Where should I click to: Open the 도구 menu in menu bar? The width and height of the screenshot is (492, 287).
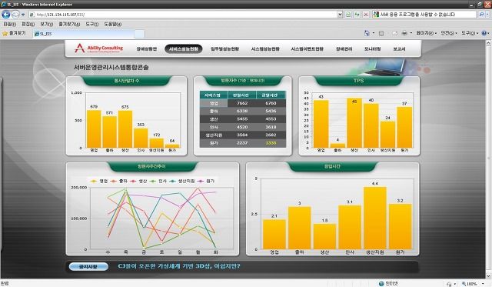(x=92, y=24)
